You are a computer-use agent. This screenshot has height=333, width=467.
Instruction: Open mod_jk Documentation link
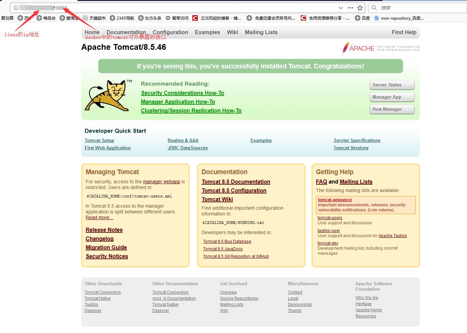pos(174,299)
